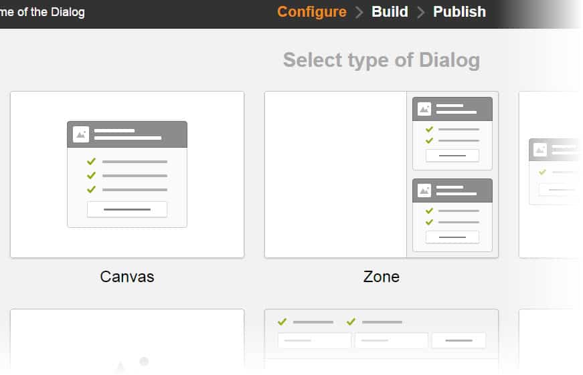Click the Canvas label text
The image size is (583, 375).
tap(127, 277)
